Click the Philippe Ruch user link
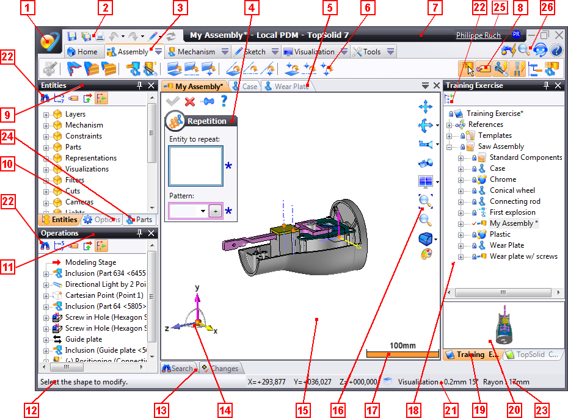 [x=478, y=36]
